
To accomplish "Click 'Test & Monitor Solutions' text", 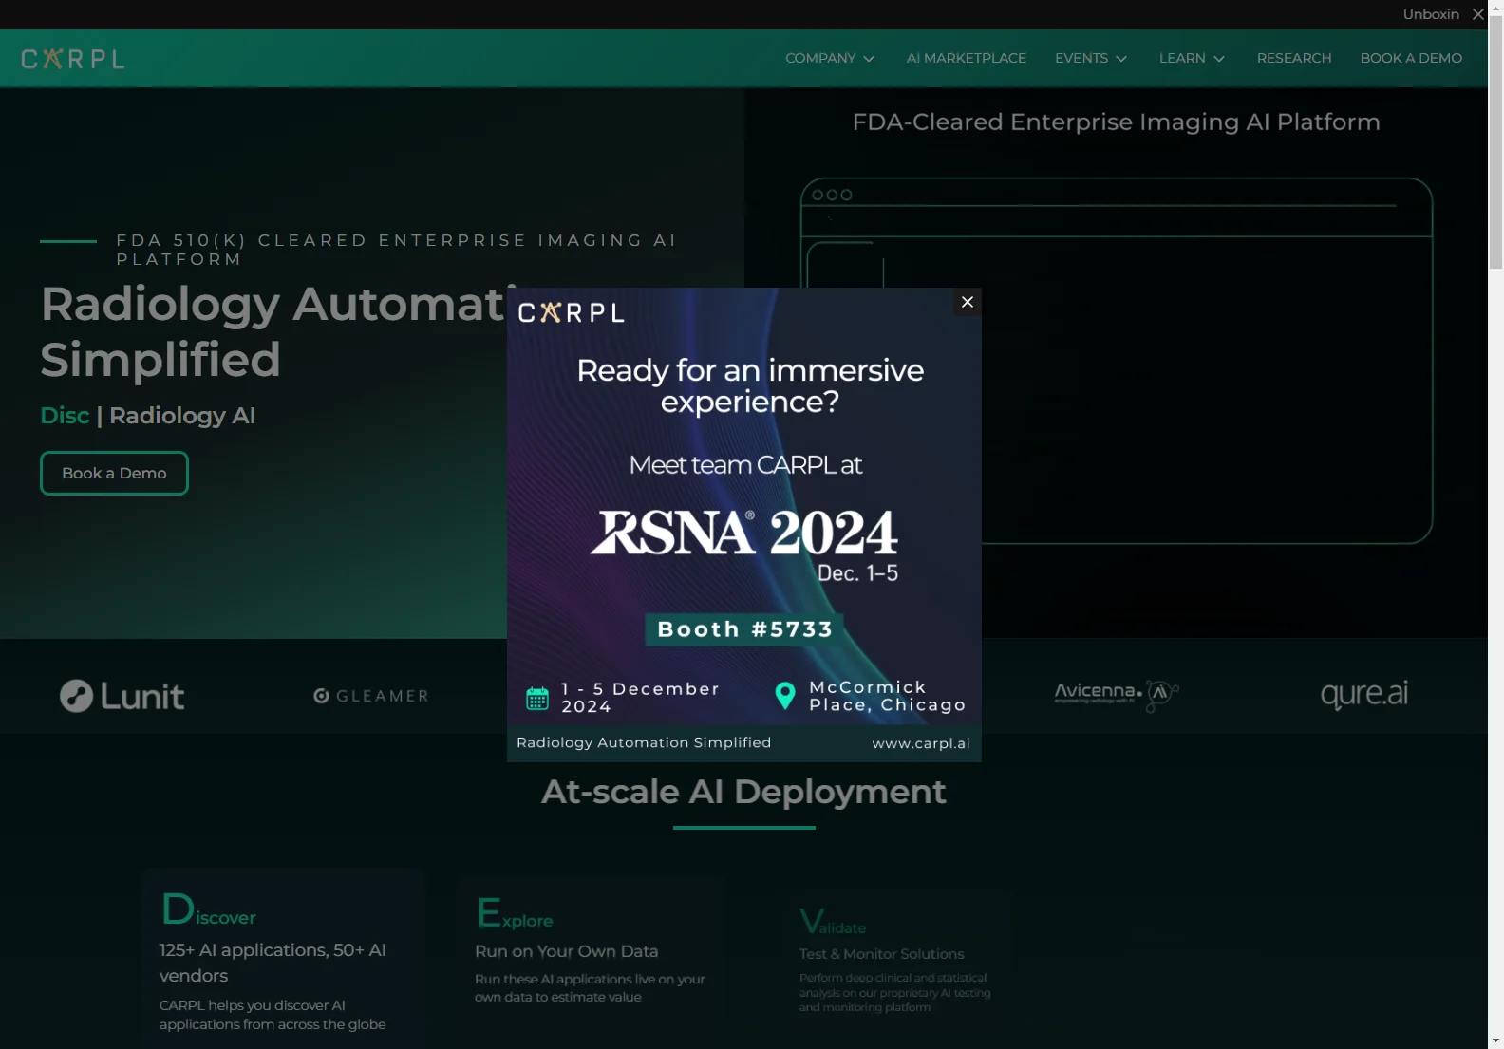I will (881, 954).
